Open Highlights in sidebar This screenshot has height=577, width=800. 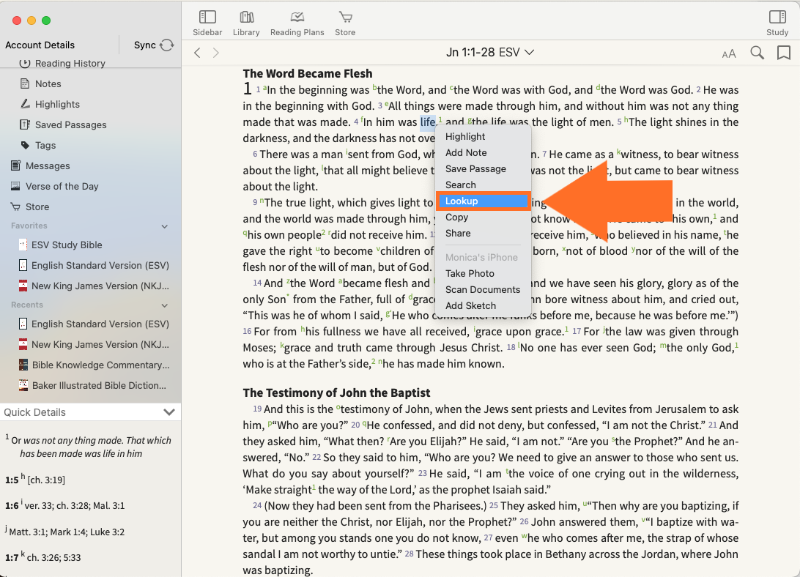pos(57,104)
